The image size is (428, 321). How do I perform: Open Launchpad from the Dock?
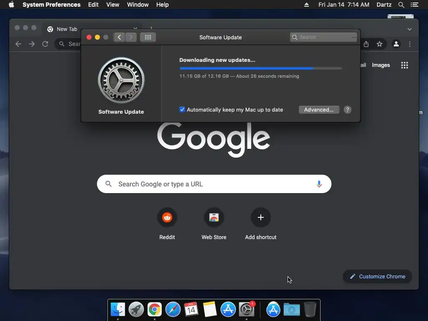(x=136, y=309)
